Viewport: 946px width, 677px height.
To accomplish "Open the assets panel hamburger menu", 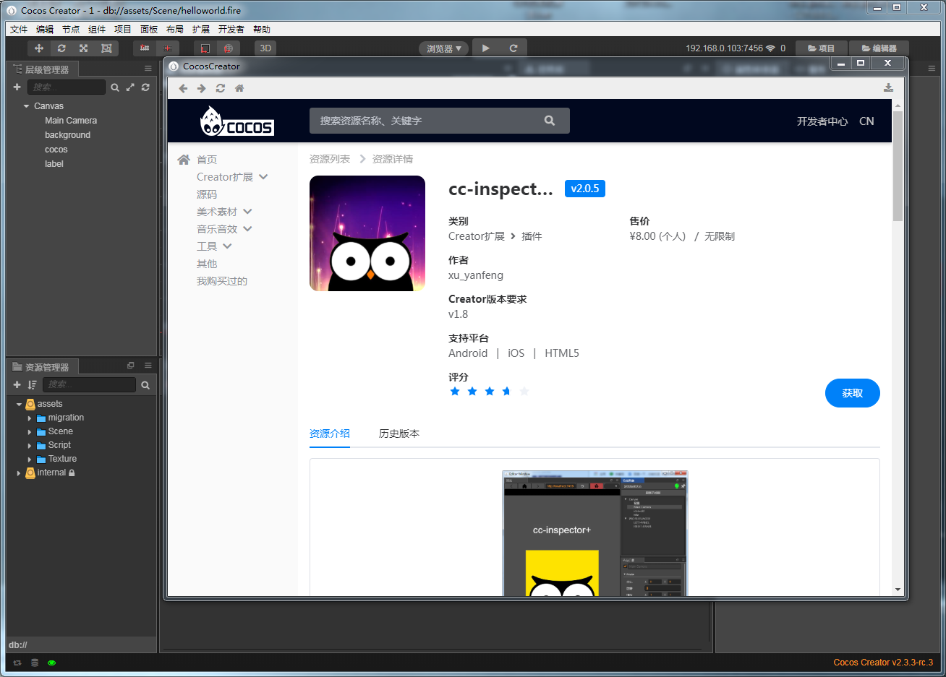I will point(148,366).
